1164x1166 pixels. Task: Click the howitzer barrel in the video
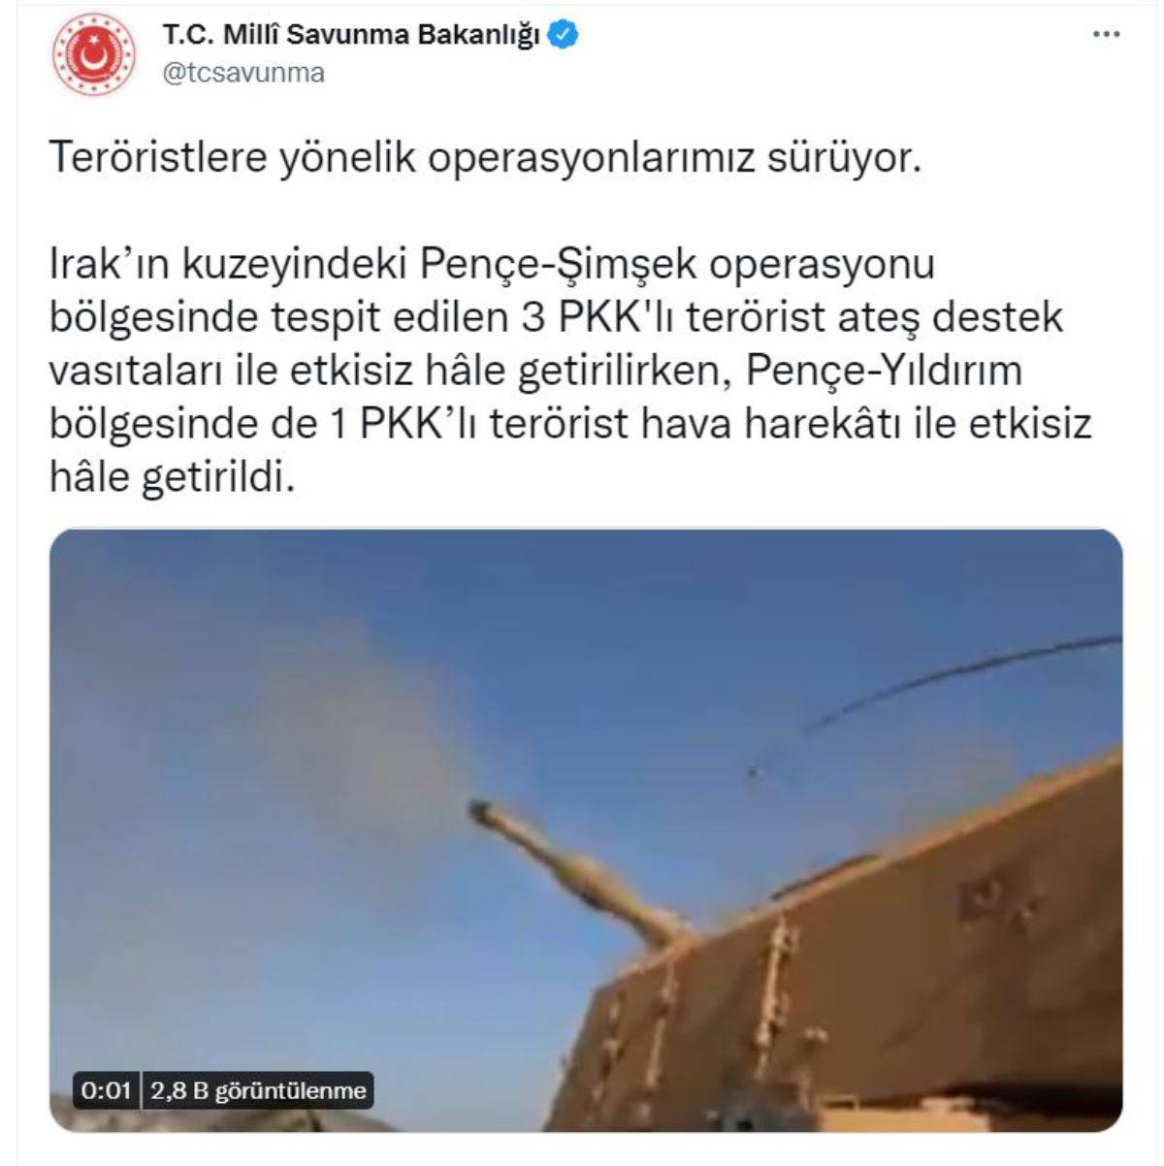tap(574, 866)
